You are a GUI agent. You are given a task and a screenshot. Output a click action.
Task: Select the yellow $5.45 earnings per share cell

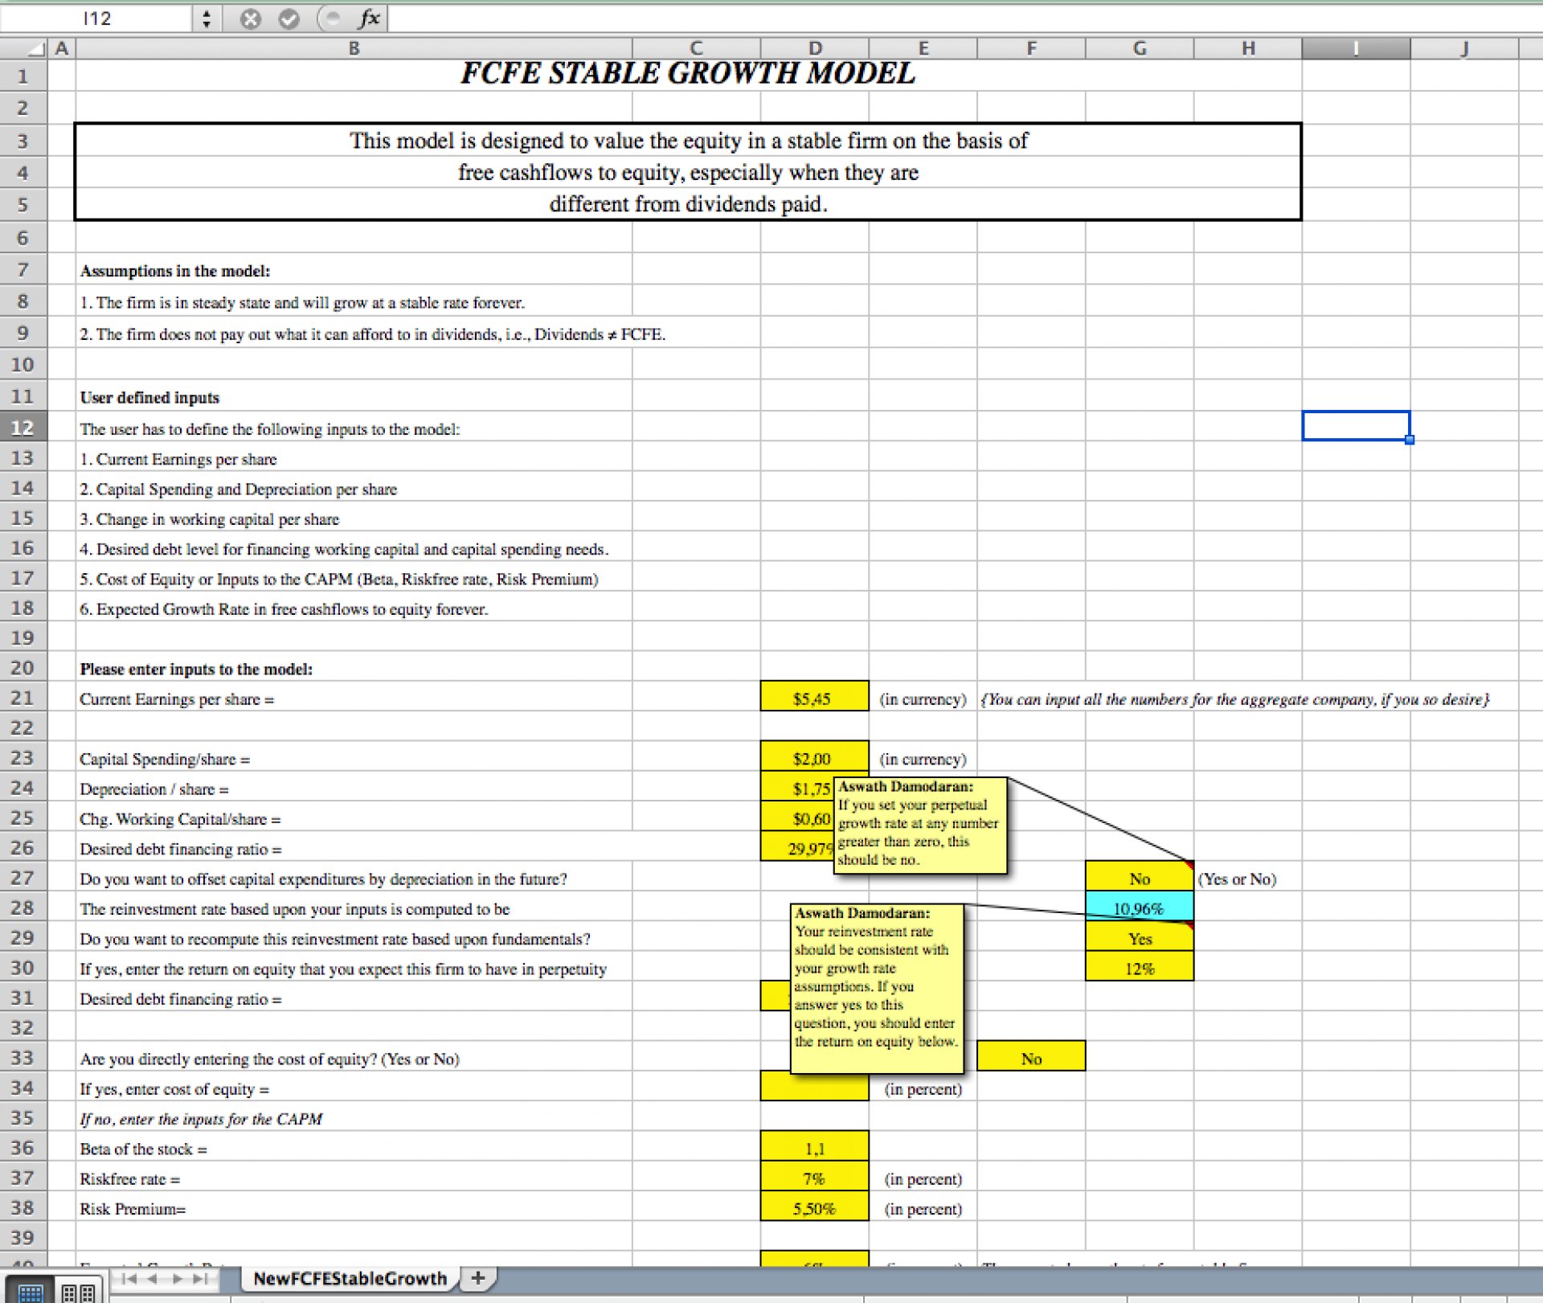pyautogui.click(x=814, y=698)
